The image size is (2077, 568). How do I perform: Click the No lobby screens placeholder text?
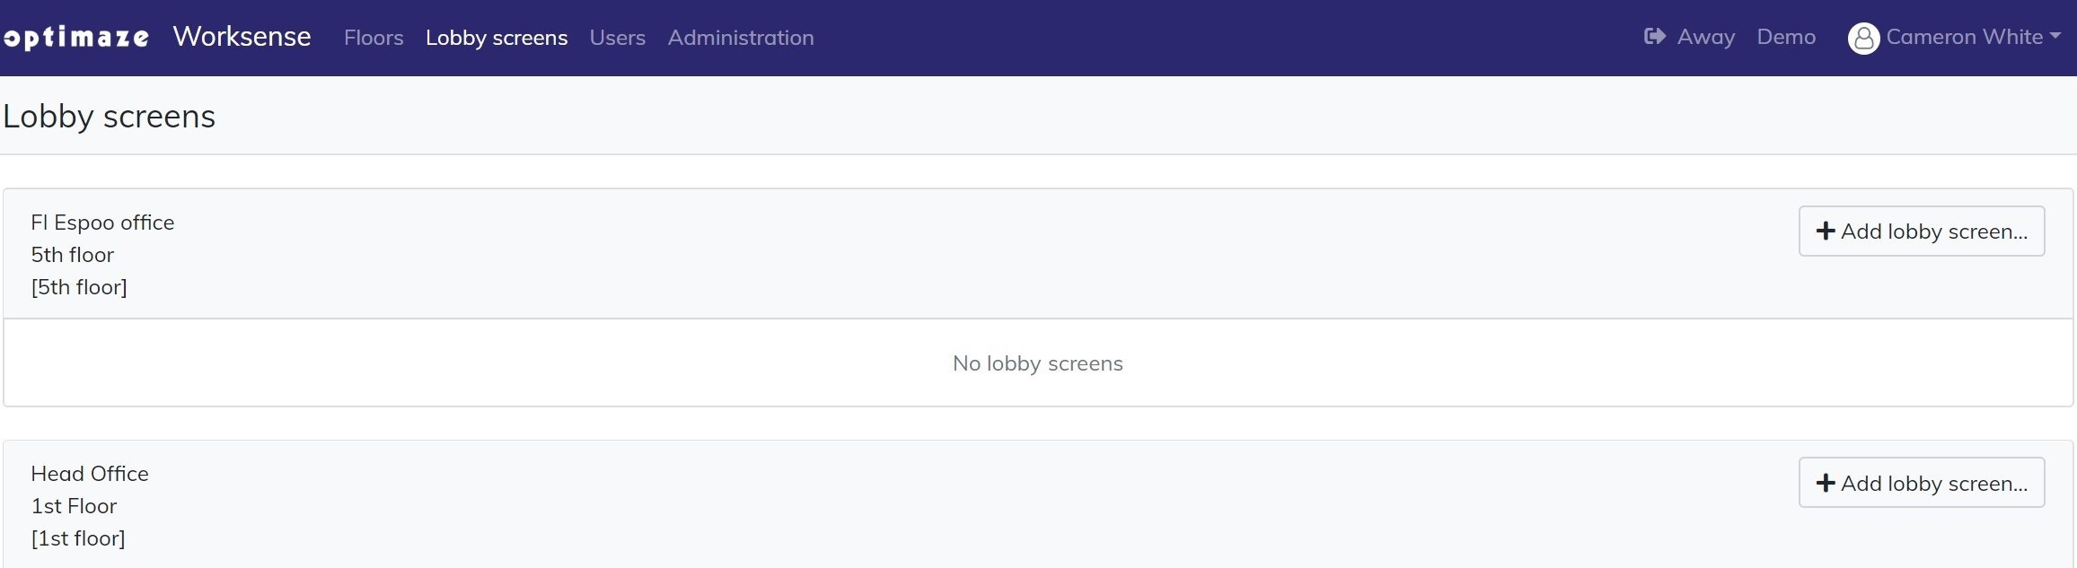point(1037,363)
